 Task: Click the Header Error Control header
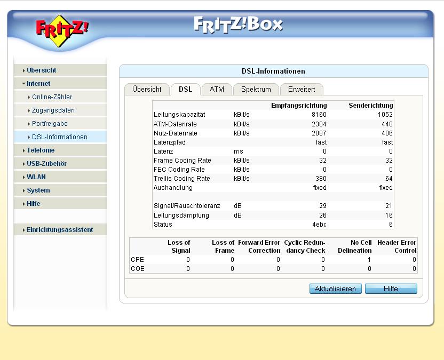coord(397,246)
